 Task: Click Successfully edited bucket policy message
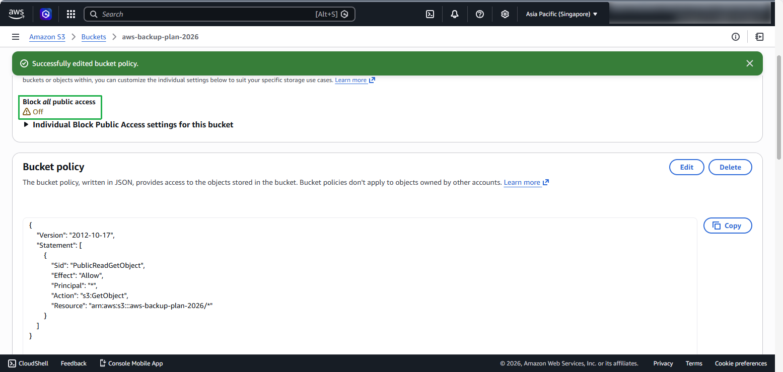click(85, 63)
